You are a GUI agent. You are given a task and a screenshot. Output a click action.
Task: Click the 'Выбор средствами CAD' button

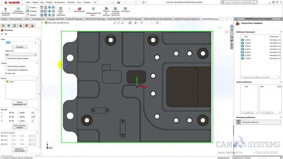click(x=19, y=103)
